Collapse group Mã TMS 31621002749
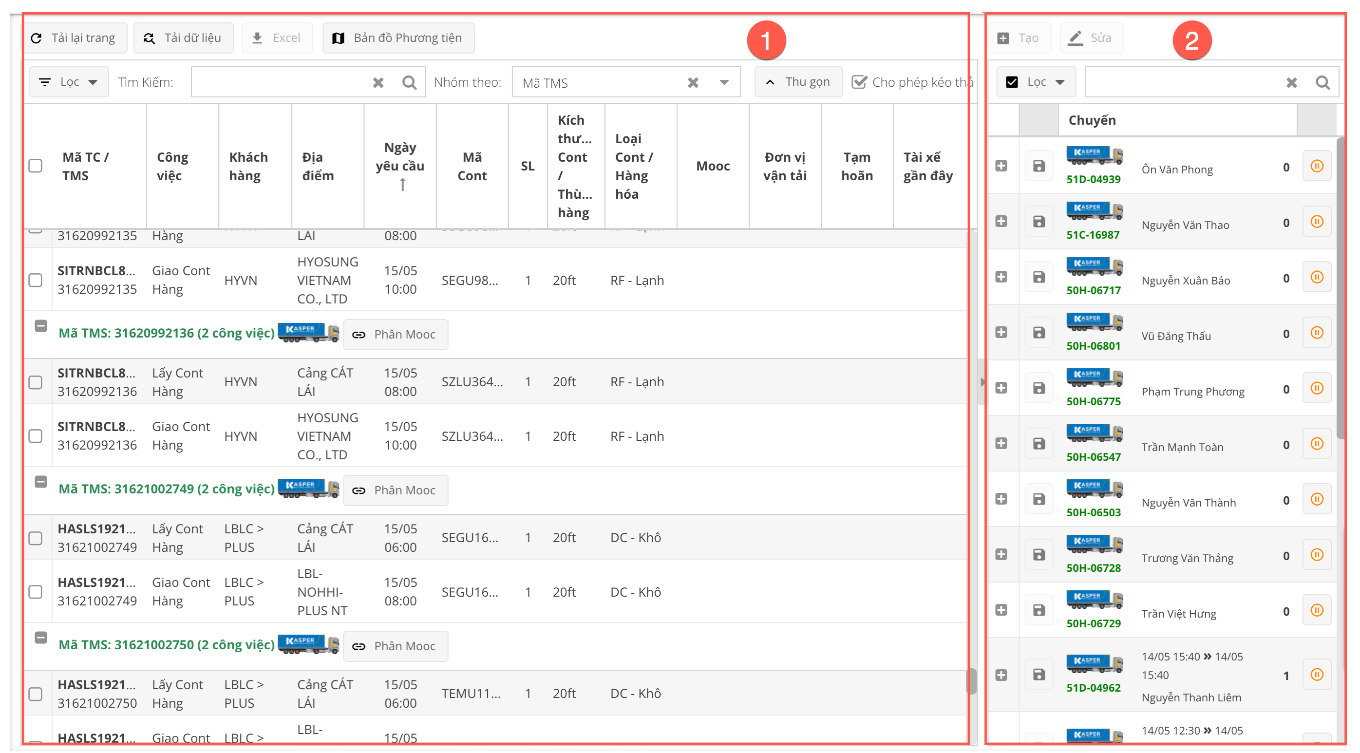The image size is (1360, 753). [40, 482]
